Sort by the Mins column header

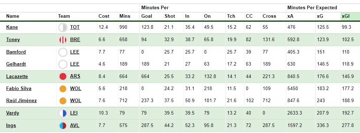pyautogui.click(x=125, y=16)
